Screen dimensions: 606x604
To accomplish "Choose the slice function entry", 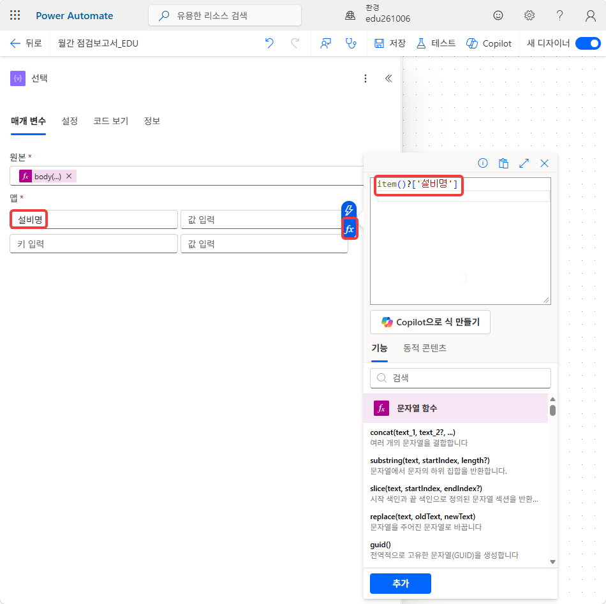I will (x=456, y=494).
